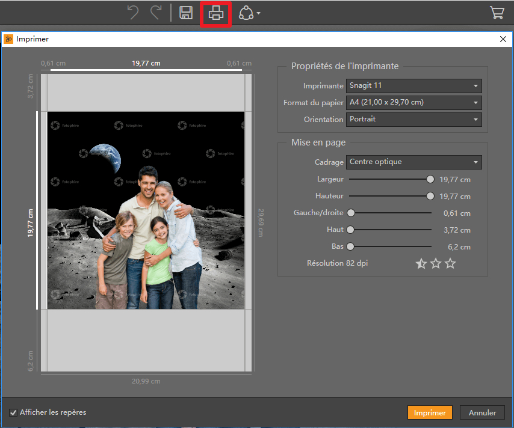Click the orange Imprimer button
Viewport: 514px width, 428px height.
[430, 412]
